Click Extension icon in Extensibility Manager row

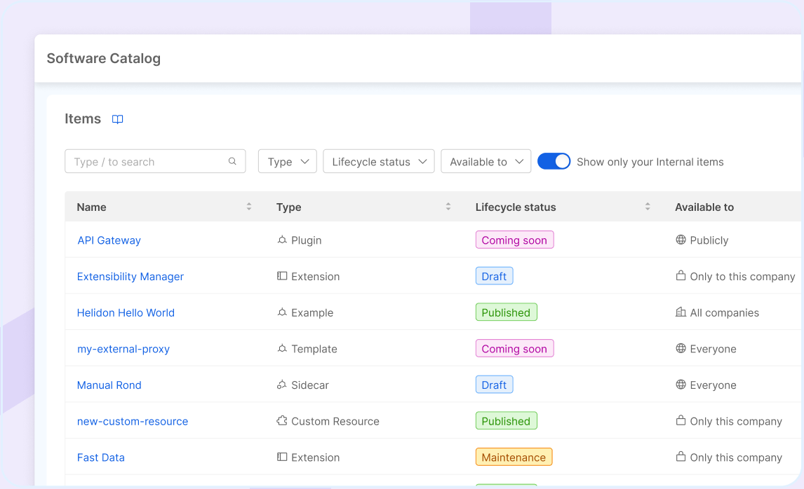282,276
